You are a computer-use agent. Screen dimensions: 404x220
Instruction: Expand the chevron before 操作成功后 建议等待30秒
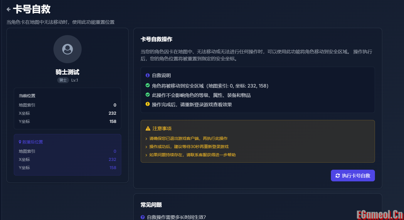147,147
